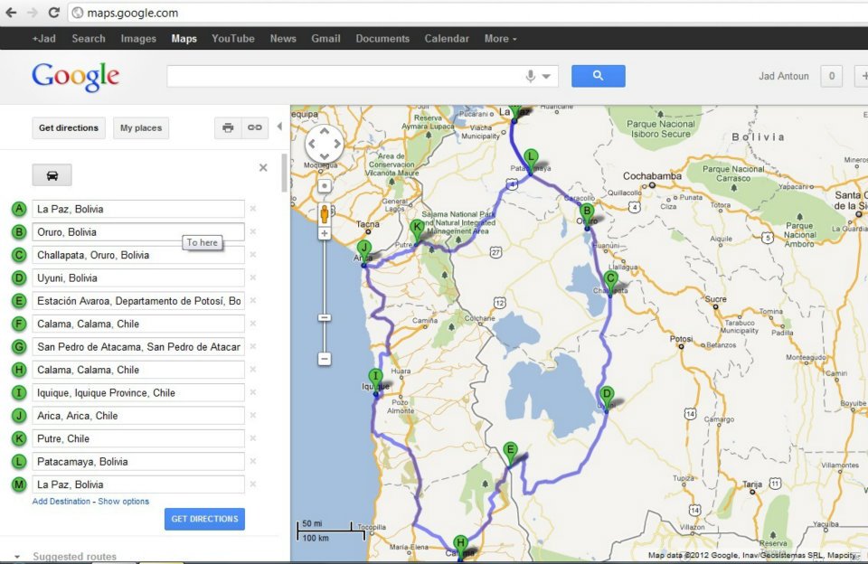Open the YouTube item in top bar
Viewport: 868px width, 564px height.
232,39
